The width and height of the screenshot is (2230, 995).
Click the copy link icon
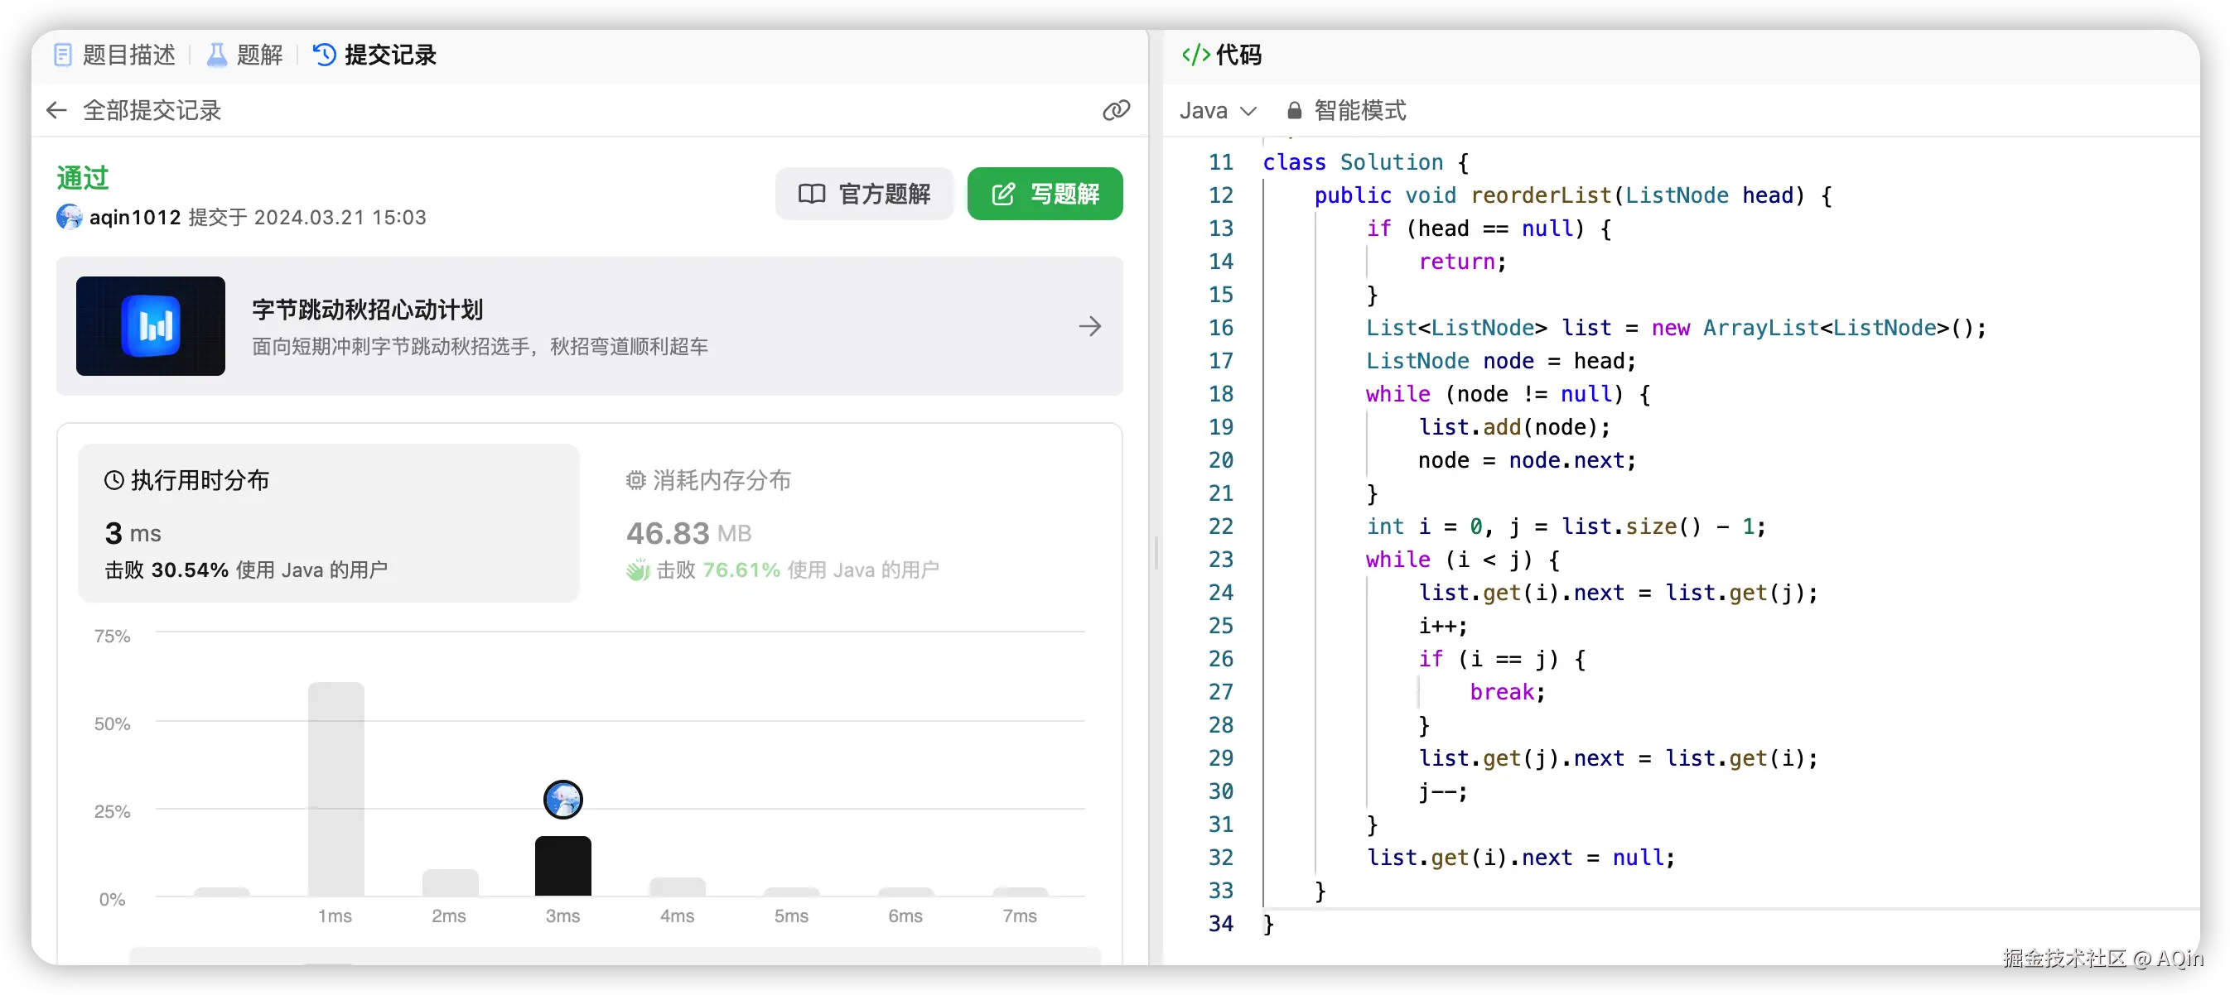[1116, 110]
